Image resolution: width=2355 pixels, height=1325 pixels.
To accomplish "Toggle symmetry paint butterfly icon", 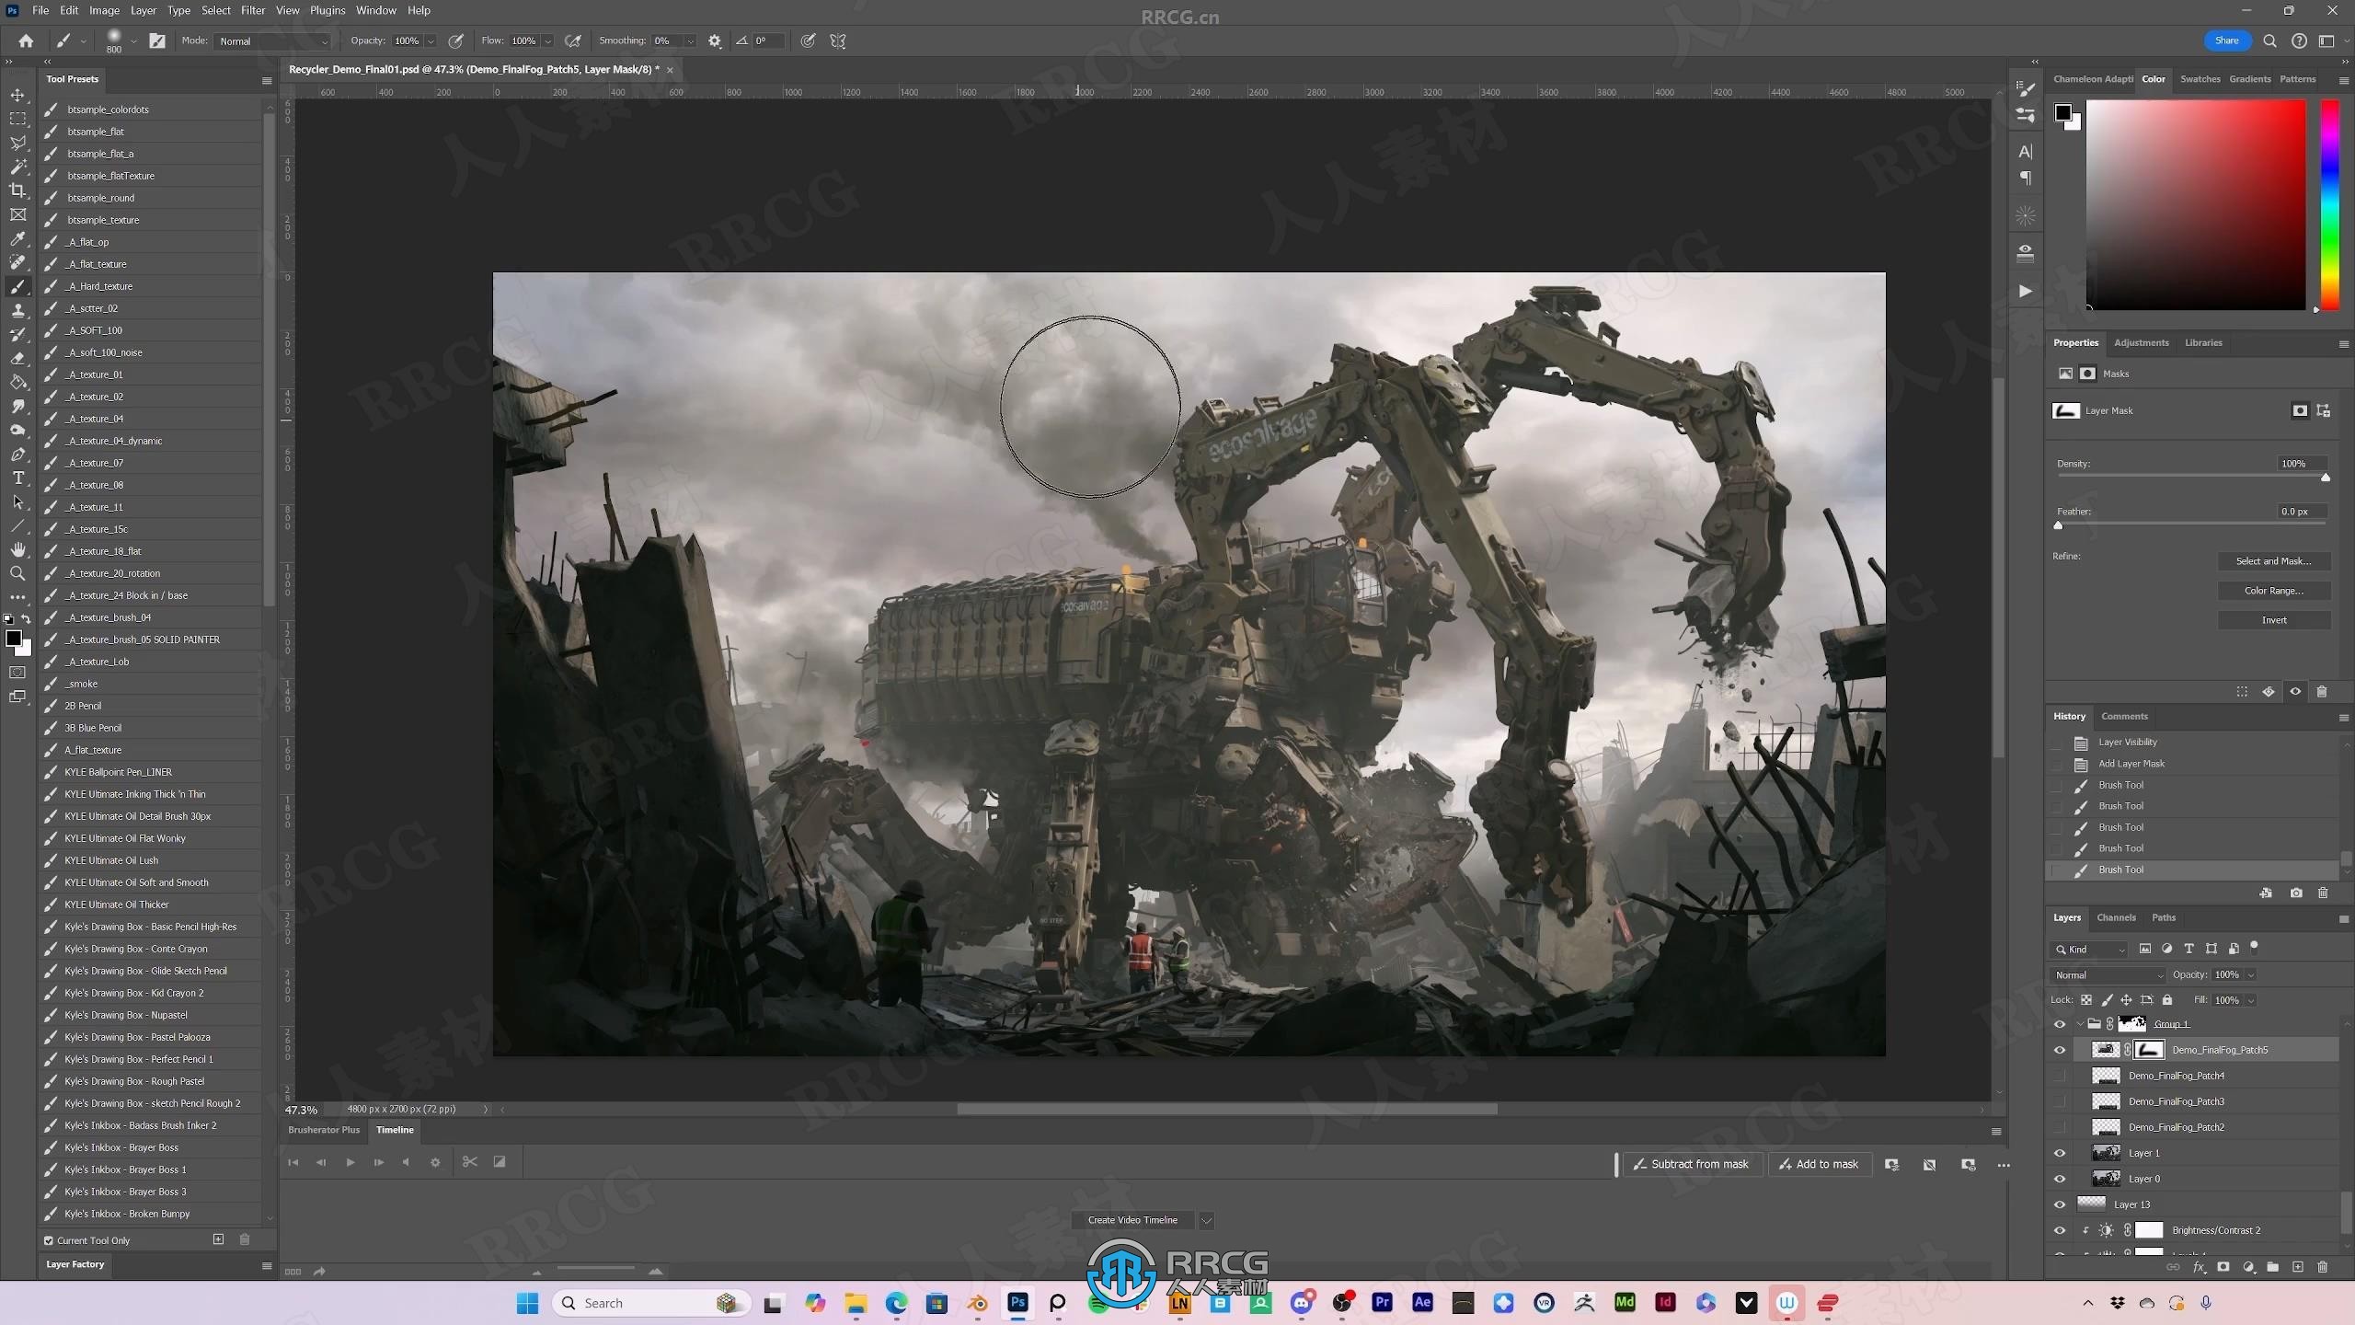I will pyautogui.click(x=838, y=40).
